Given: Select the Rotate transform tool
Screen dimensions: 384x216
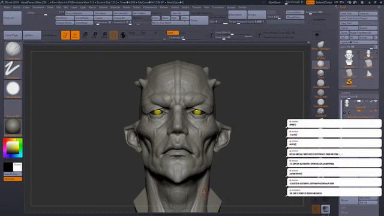Looking at the screenshot, I should coord(104,35).
